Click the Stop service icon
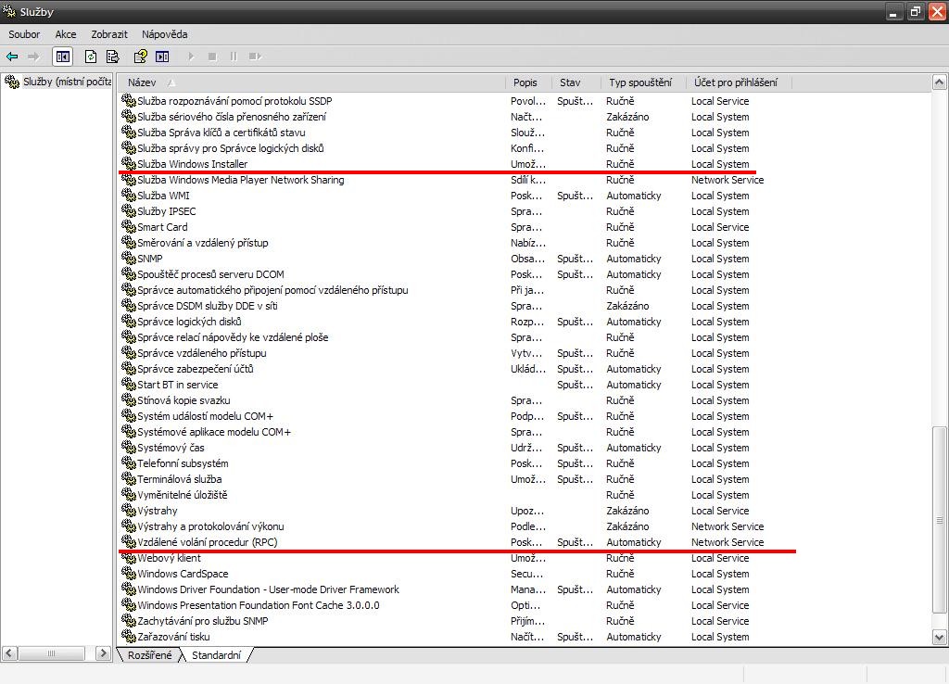Viewport: 949px width, 684px height. pos(212,57)
